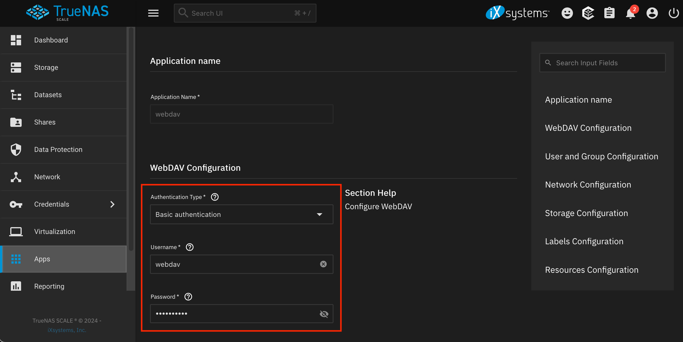
Task: Open the user account menu icon
Action: tap(652, 13)
